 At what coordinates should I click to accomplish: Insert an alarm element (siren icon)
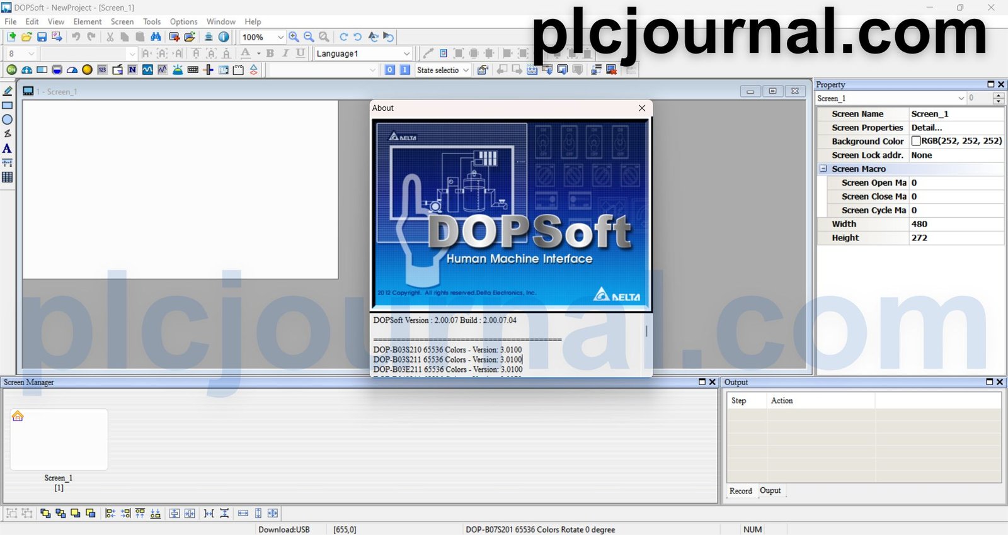point(178,70)
